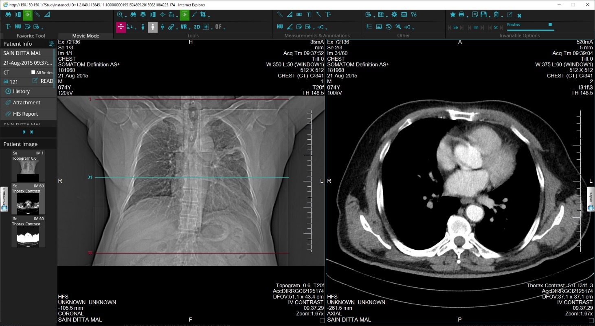The image size is (595, 326).
Task: Click the fit-to-window icon in Tools
Action: (x=162, y=14)
